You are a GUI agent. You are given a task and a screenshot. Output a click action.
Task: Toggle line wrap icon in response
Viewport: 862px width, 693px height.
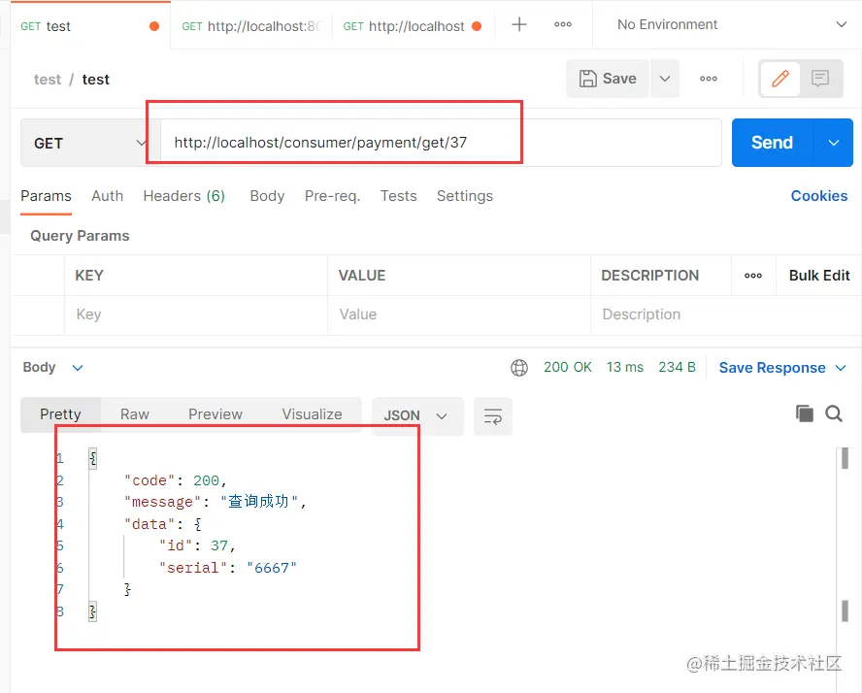coord(492,416)
